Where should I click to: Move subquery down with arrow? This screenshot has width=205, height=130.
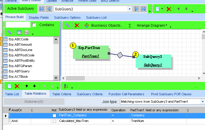pos(186,9)
